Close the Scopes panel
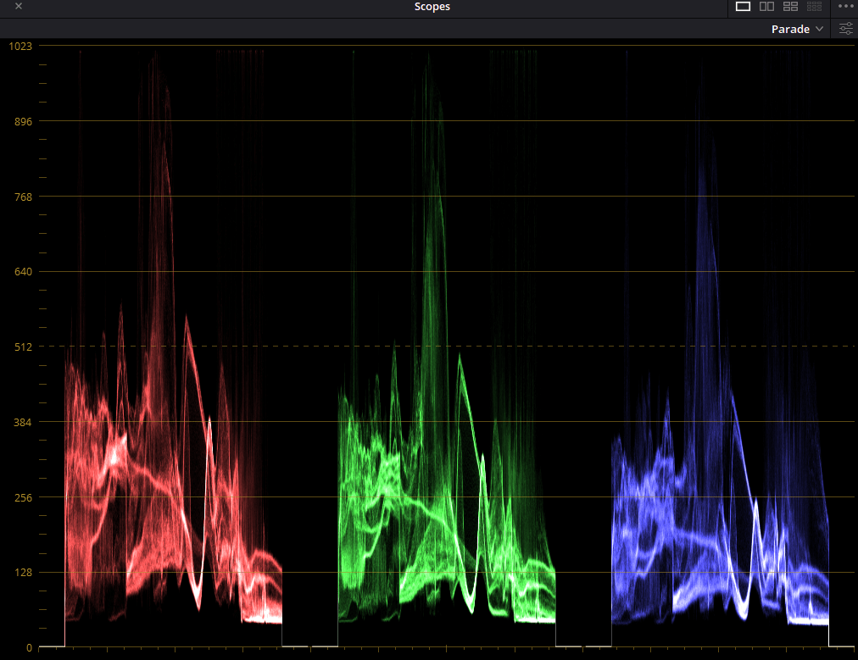Screen dimensions: 858x660 tap(19, 6)
